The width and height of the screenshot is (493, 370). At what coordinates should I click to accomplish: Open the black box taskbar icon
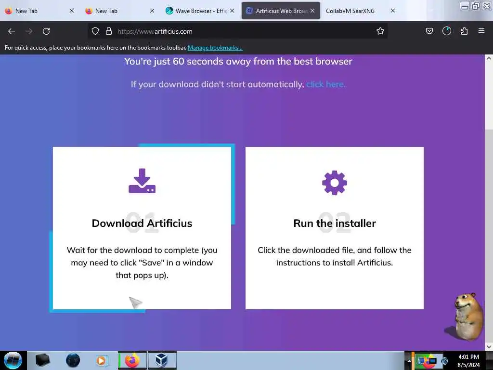click(x=43, y=360)
